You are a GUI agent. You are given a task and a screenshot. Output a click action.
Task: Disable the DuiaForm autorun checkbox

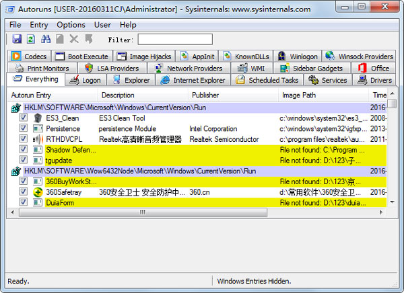point(24,202)
